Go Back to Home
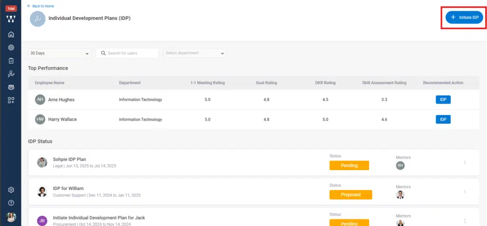Screen dimensions: 487x226 pyautogui.click(x=40, y=6)
